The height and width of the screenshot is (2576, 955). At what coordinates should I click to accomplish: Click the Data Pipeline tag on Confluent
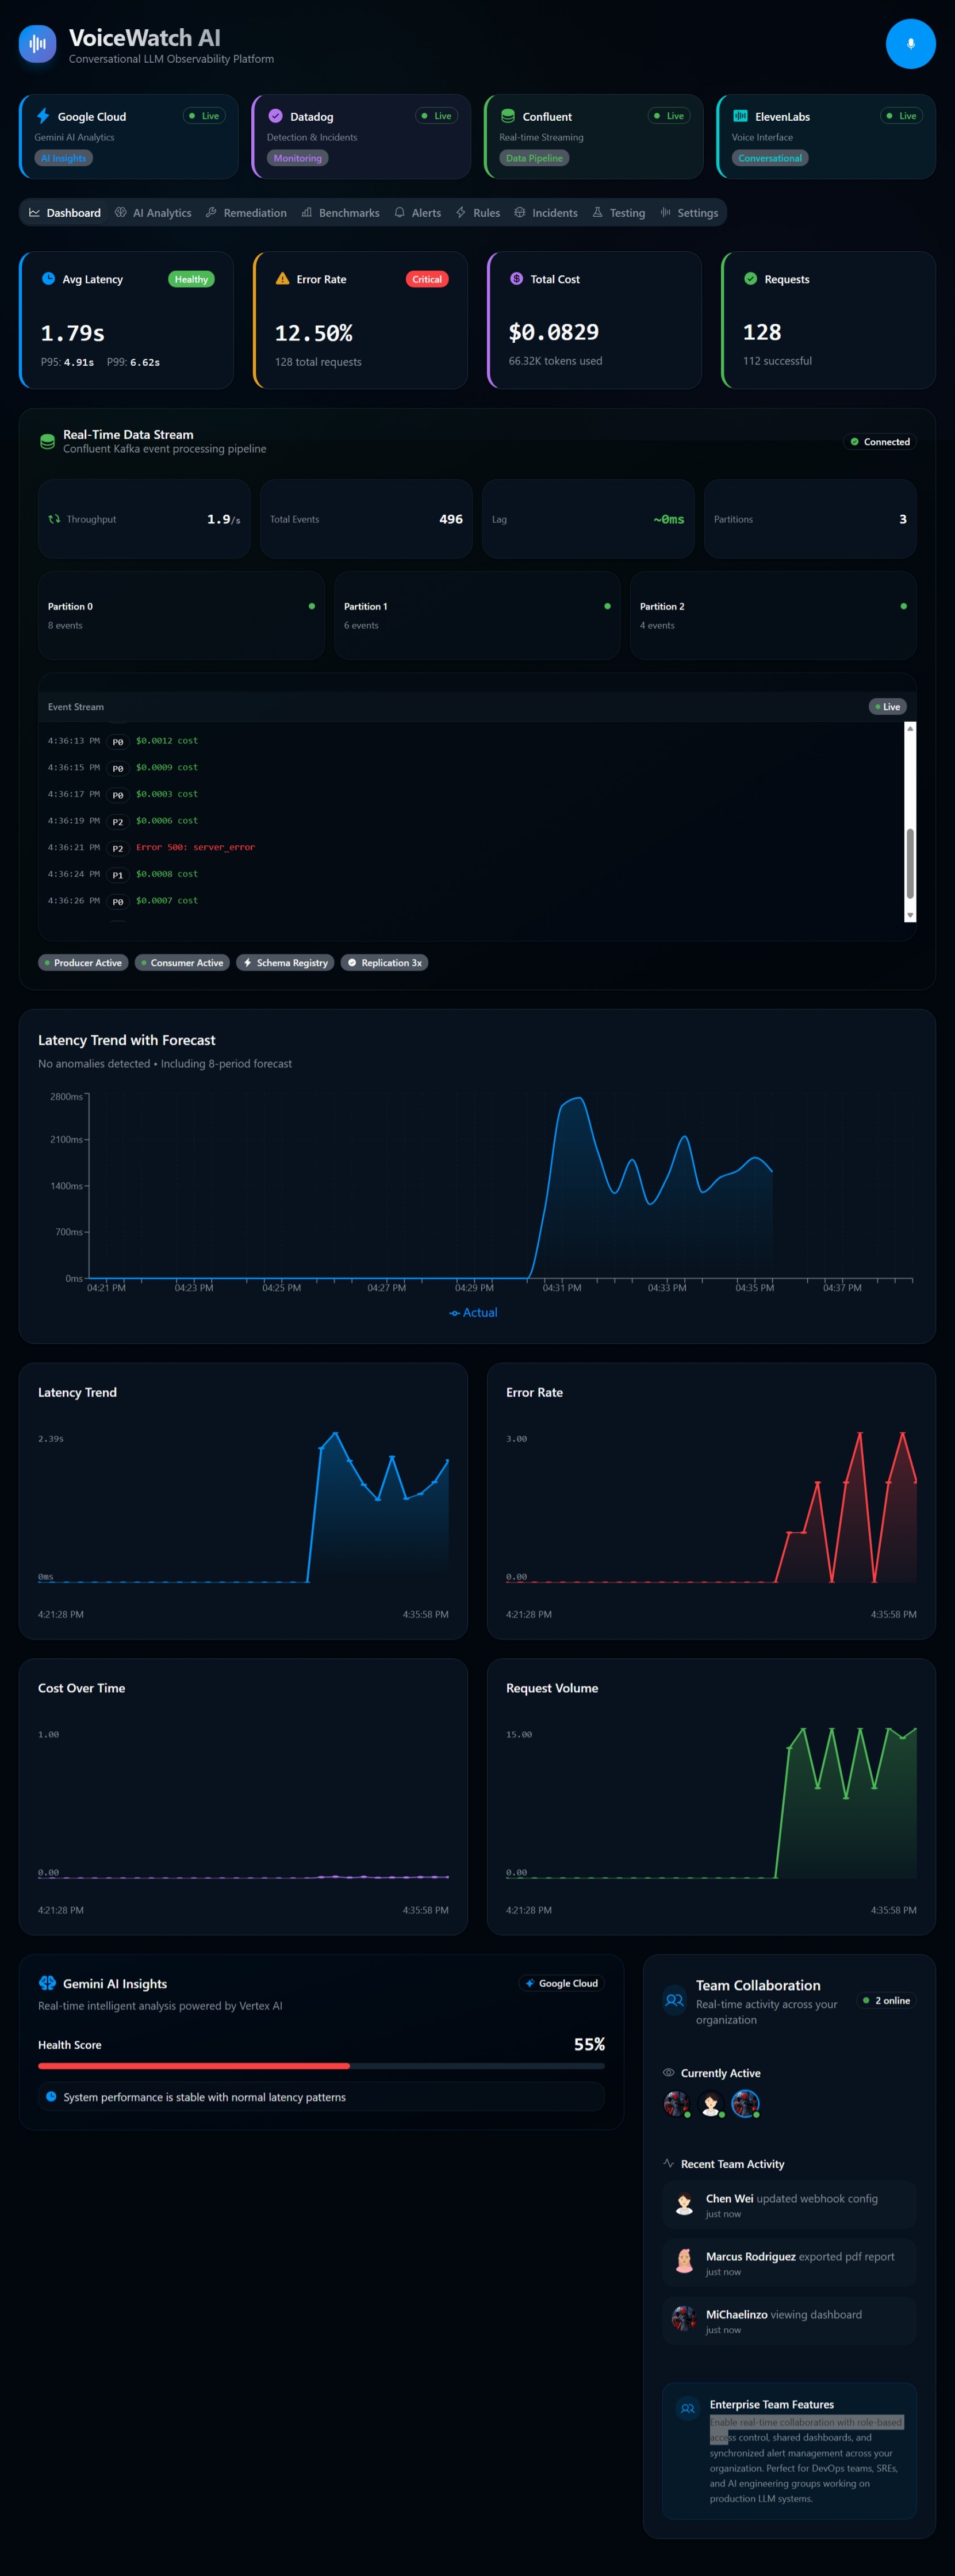point(534,158)
